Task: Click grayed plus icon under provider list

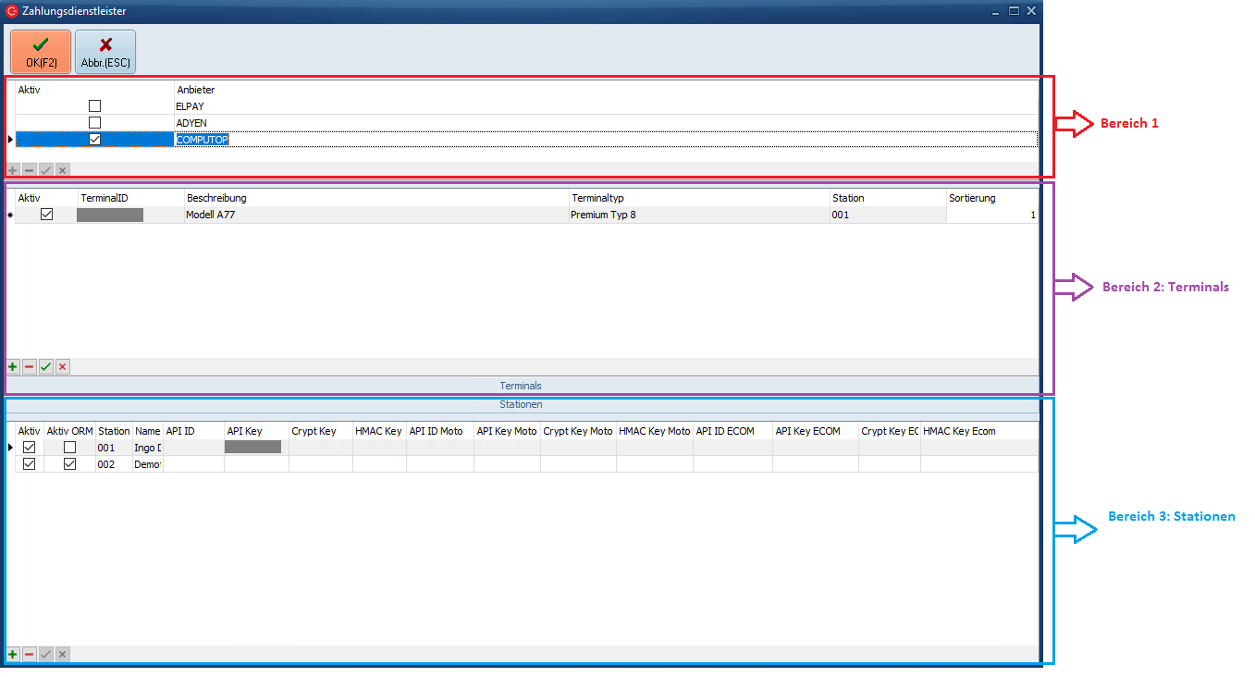Action: click(x=13, y=170)
